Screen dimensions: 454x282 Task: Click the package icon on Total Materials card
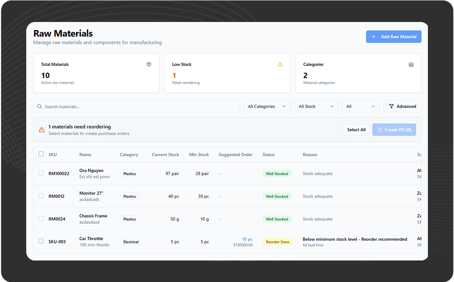(x=149, y=65)
